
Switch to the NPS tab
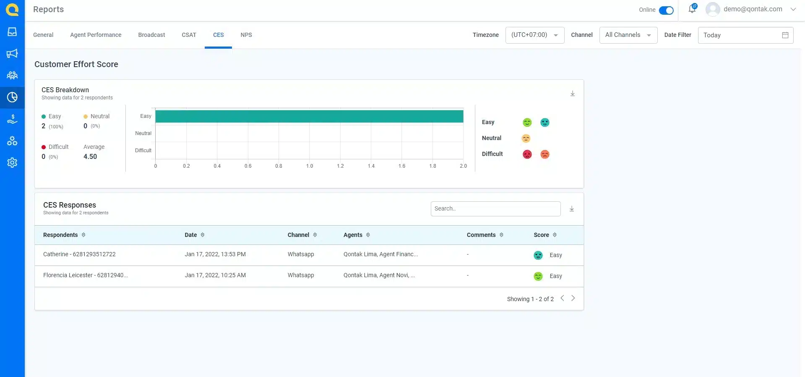point(246,35)
